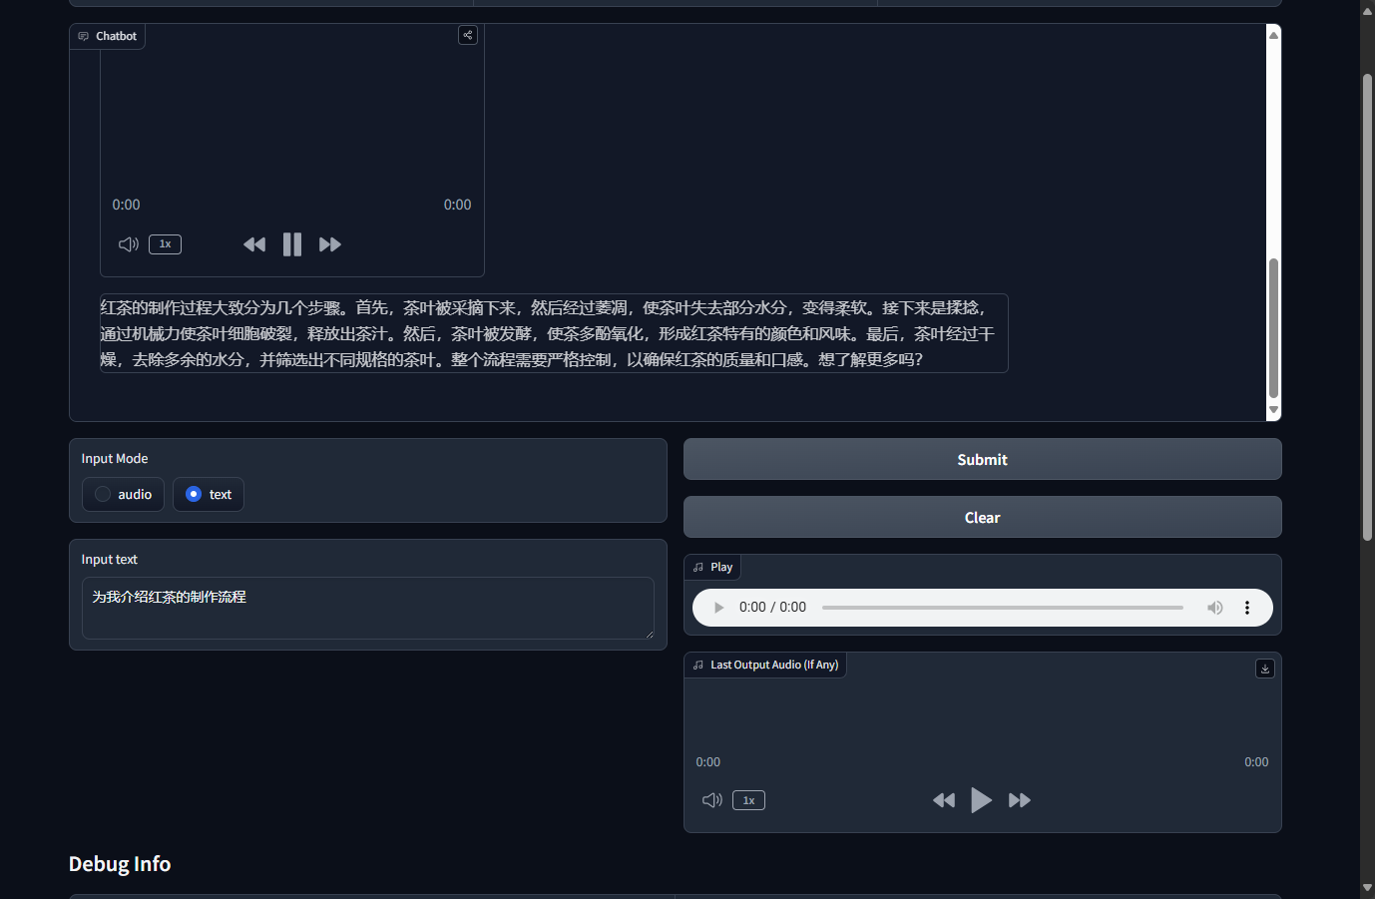Click the Last Output Audio music icon

(698, 665)
